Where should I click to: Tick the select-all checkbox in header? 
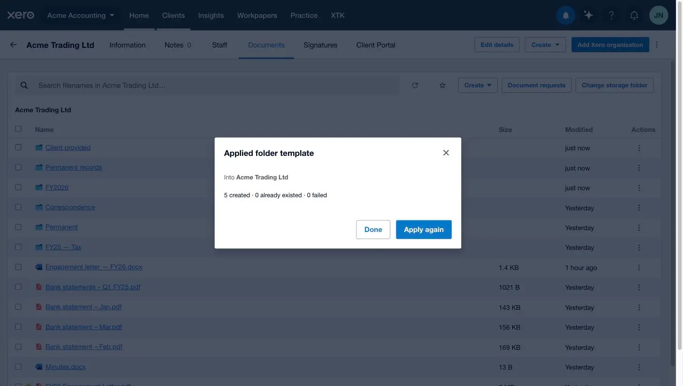pyautogui.click(x=18, y=129)
